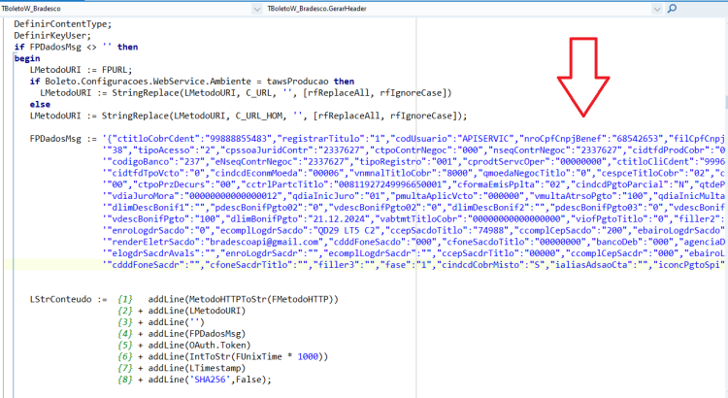Click the "QD29 LT5 C2" string value
728x398 pixels.
pos(347,230)
